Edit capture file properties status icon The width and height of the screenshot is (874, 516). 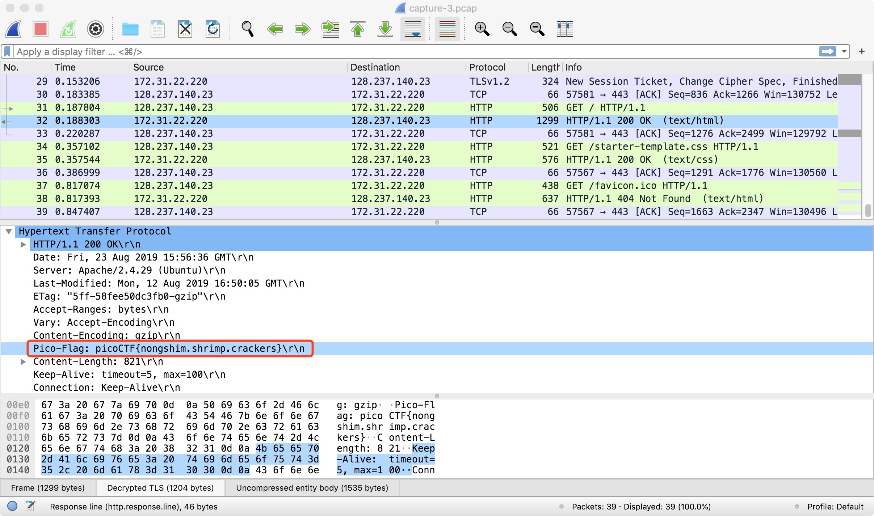tap(30, 506)
